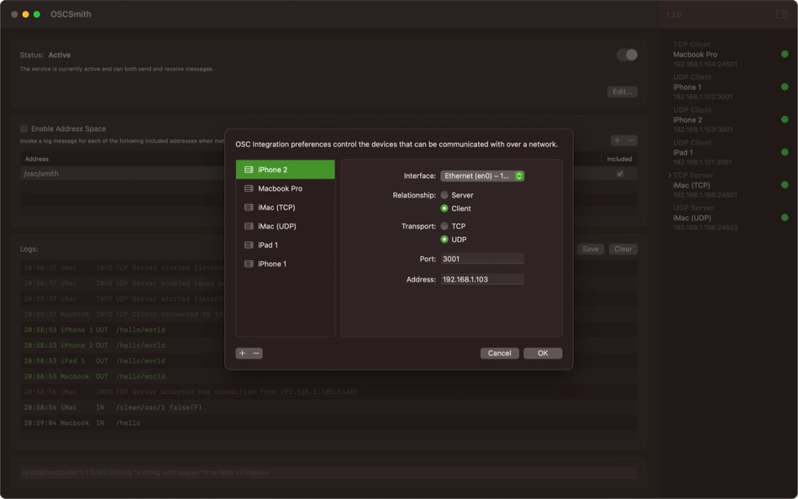
Task: Click the Cancel button
Action: (x=499, y=353)
